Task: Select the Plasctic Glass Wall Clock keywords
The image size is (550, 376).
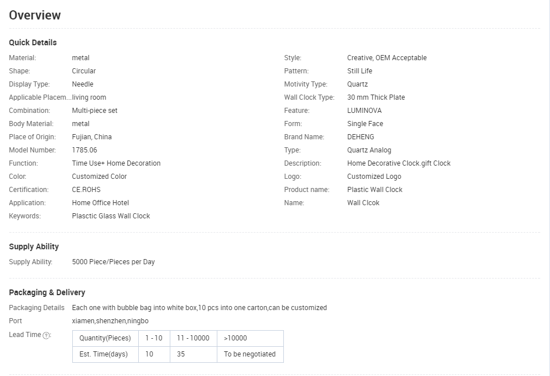Action: pyautogui.click(x=111, y=216)
